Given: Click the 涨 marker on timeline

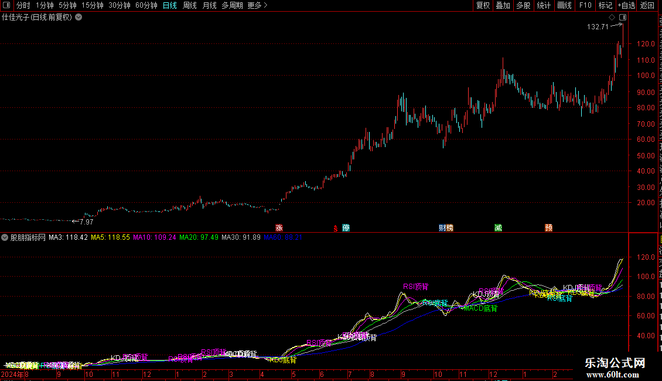Looking at the screenshot, I should [279, 228].
